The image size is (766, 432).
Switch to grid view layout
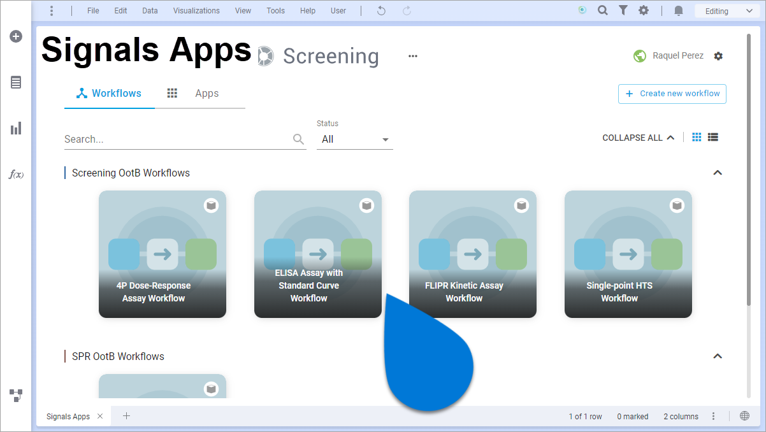pyautogui.click(x=696, y=136)
